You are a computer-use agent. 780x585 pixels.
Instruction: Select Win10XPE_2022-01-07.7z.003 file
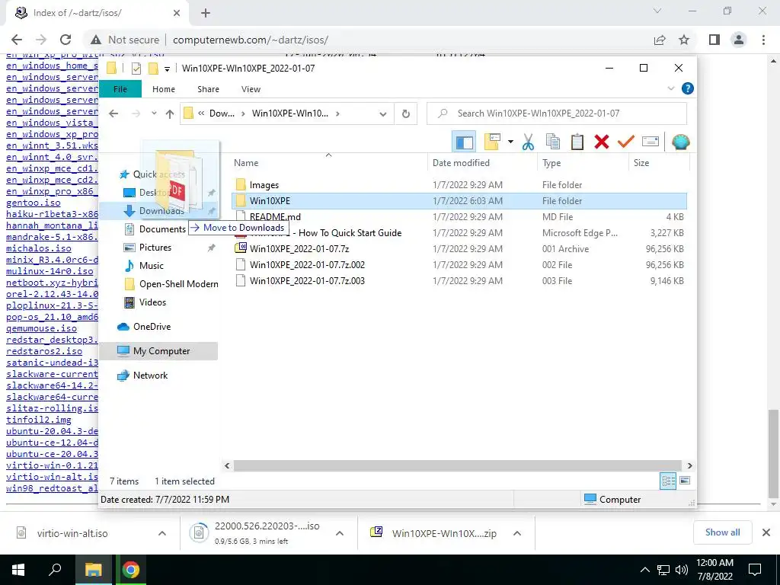[459, 280]
